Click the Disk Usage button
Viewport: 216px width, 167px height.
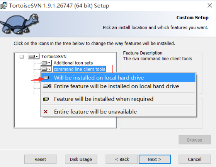point(81,159)
